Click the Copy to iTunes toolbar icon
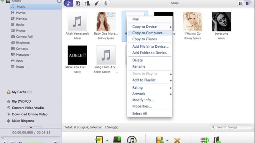Screen dimensions: 255x143 tap(132, 140)
